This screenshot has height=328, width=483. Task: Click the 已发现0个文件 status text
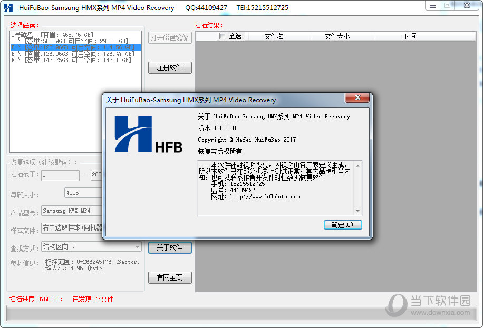click(93, 299)
